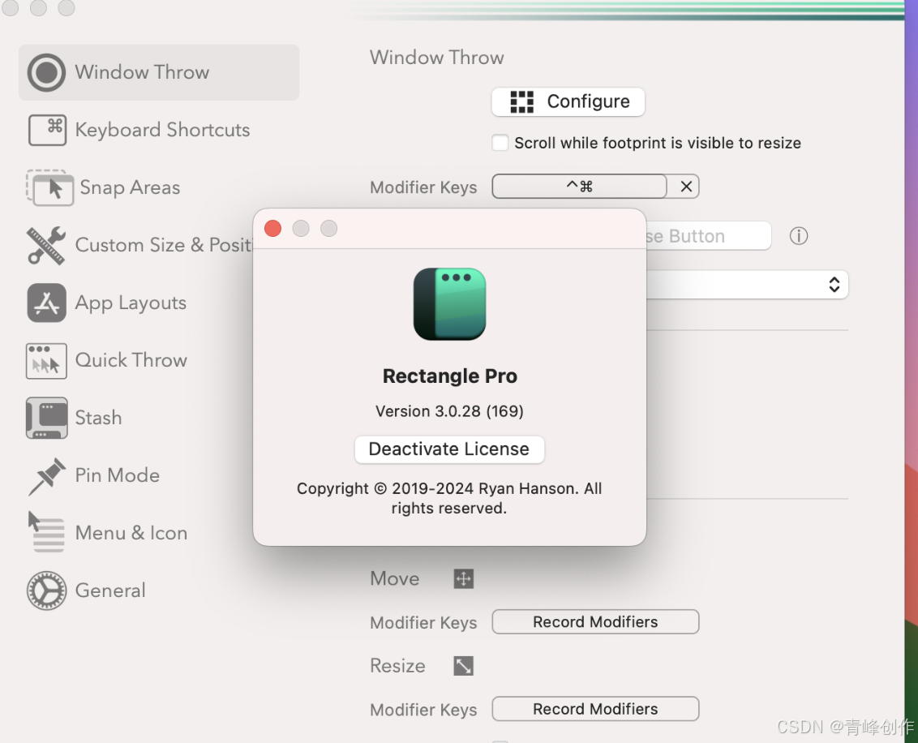The image size is (918, 743).
Task: Open the Stash settings
Action: [75, 418]
